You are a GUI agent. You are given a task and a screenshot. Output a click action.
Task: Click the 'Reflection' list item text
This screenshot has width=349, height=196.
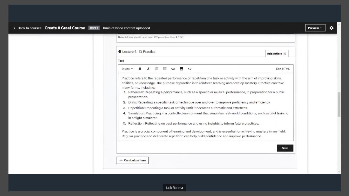(194, 123)
